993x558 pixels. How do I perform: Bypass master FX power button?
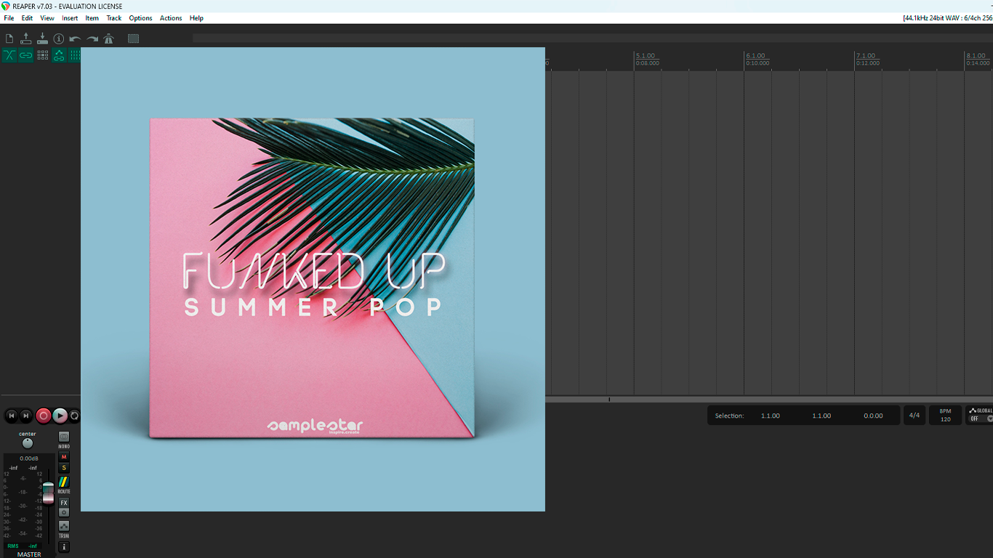(x=64, y=512)
